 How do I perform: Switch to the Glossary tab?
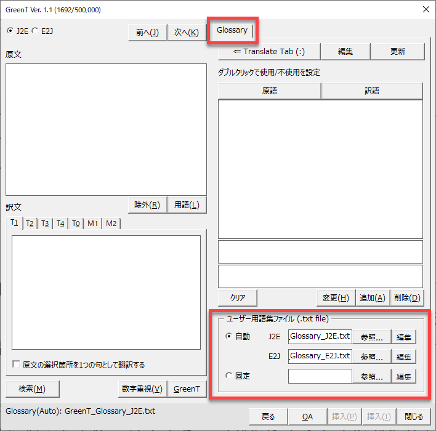(232, 30)
